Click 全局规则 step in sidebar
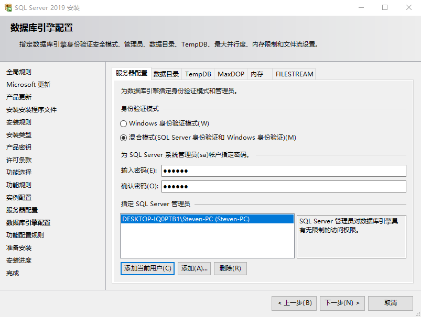Viewport: 421px width, 317px height. 19,72
